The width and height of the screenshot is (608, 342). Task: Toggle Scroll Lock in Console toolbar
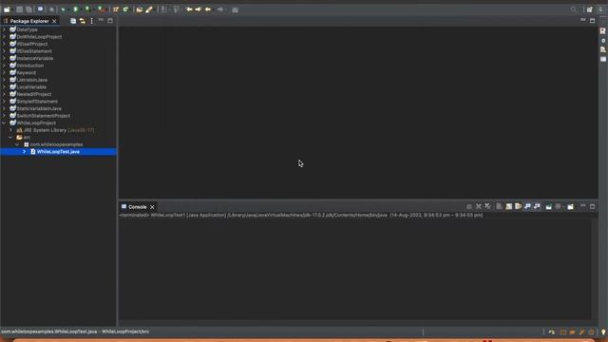pos(509,207)
